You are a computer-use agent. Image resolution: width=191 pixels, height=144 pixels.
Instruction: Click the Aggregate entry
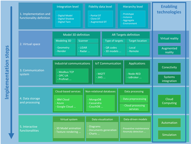128,20
